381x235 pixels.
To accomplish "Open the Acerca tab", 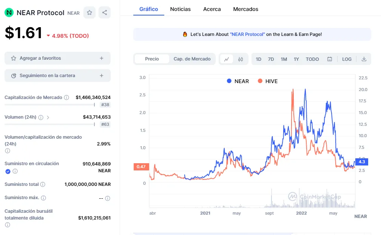I will click(212, 9).
